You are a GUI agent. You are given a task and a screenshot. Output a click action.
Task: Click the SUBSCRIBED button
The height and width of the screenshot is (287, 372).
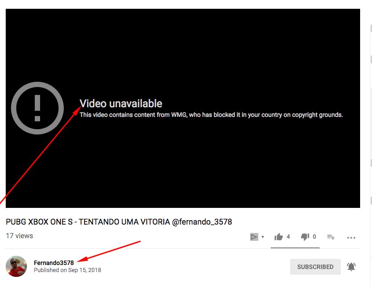[x=315, y=267]
